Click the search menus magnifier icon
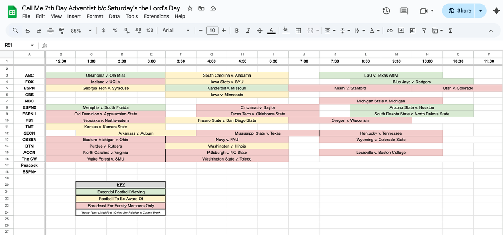This screenshot has height=235, width=503. tap(15, 30)
